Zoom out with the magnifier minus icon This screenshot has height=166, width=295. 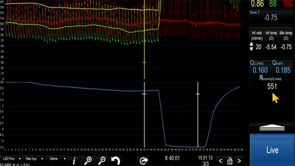pyautogui.click(x=102, y=161)
